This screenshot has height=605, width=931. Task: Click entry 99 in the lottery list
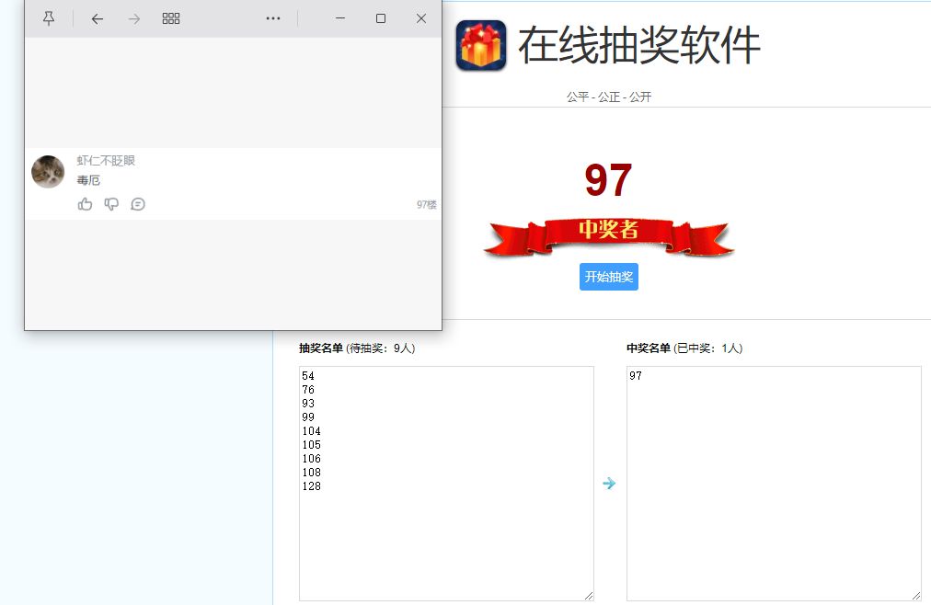coord(308,417)
